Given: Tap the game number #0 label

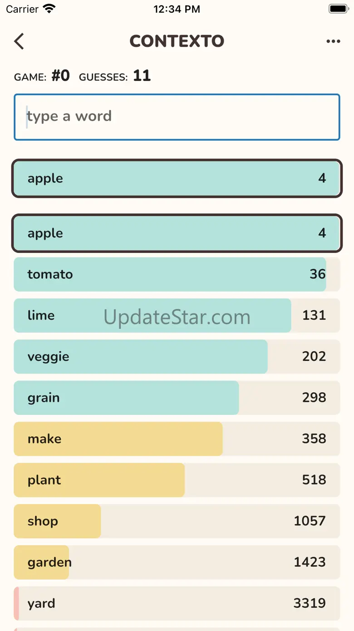Looking at the screenshot, I should [60, 76].
